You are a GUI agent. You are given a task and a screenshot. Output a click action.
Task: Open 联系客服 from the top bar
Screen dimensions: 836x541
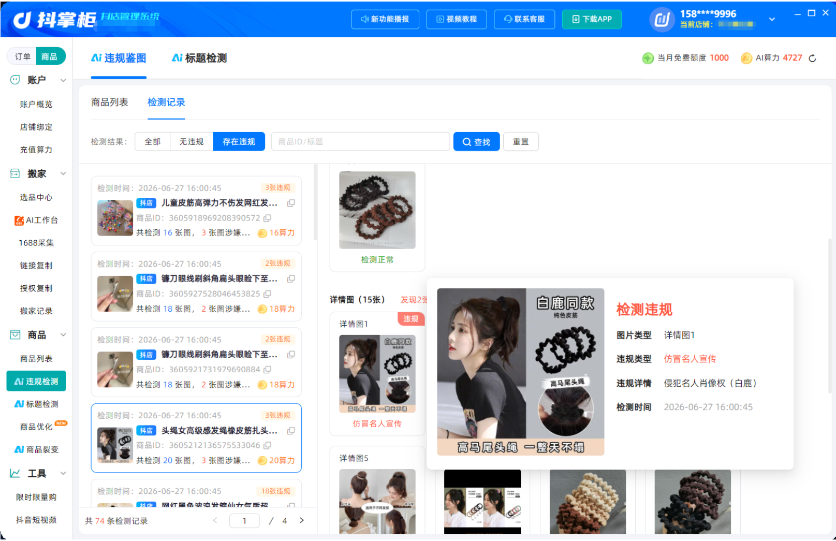pyautogui.click(x=524, y=19)
